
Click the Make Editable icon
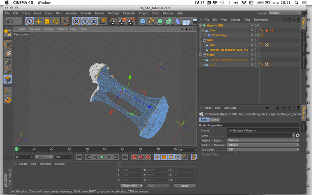(7, 32)
